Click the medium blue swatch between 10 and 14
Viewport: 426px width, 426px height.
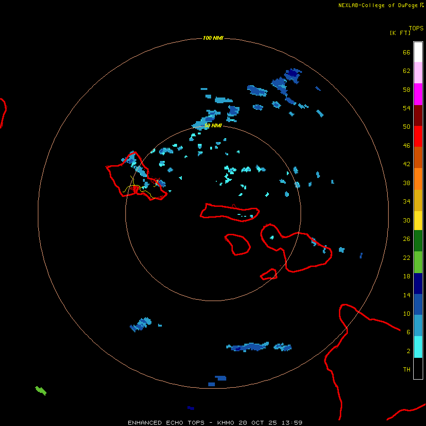tap(418, 304)
